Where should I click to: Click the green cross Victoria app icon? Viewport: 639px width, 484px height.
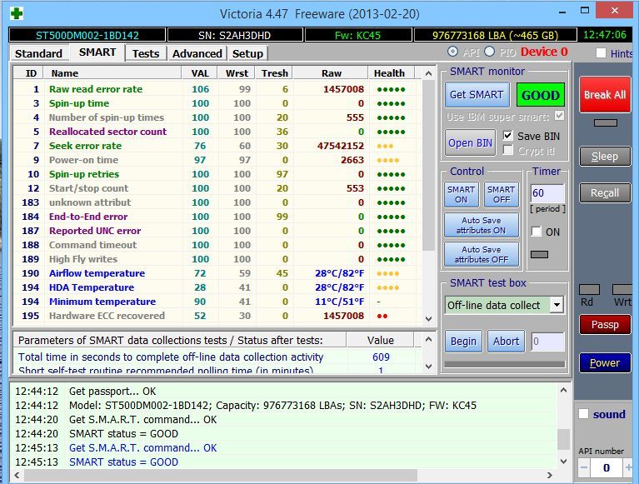click(17, 13)
